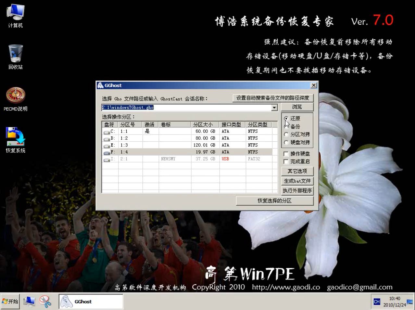Click the Gho file path input field
This screenshot has width=415, height=310.
[186, 108]
